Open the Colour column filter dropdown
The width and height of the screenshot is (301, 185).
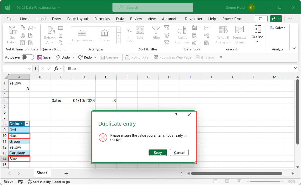[x=27, y=124]
